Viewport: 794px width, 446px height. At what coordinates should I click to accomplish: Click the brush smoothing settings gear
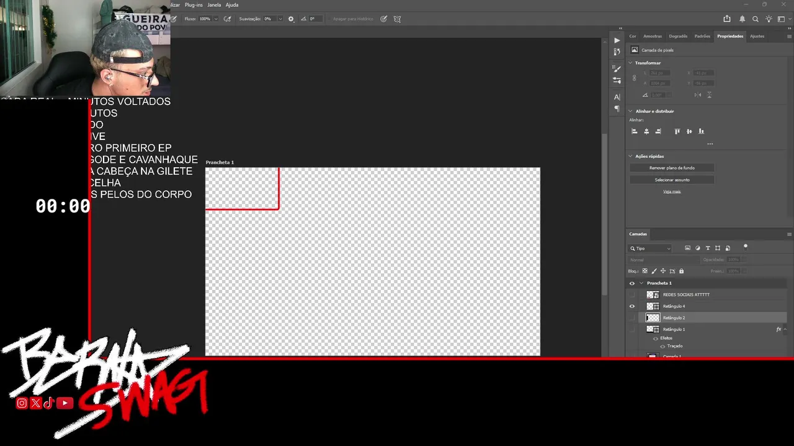coord(291,19)
